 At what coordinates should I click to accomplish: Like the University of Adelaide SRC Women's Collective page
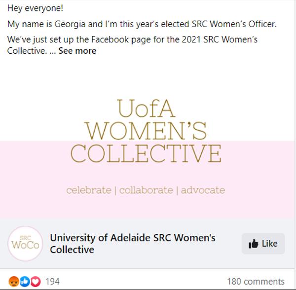click(x=263, y=244)
